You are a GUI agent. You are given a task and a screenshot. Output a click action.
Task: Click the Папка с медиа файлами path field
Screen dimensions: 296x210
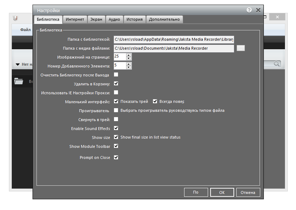174,49
